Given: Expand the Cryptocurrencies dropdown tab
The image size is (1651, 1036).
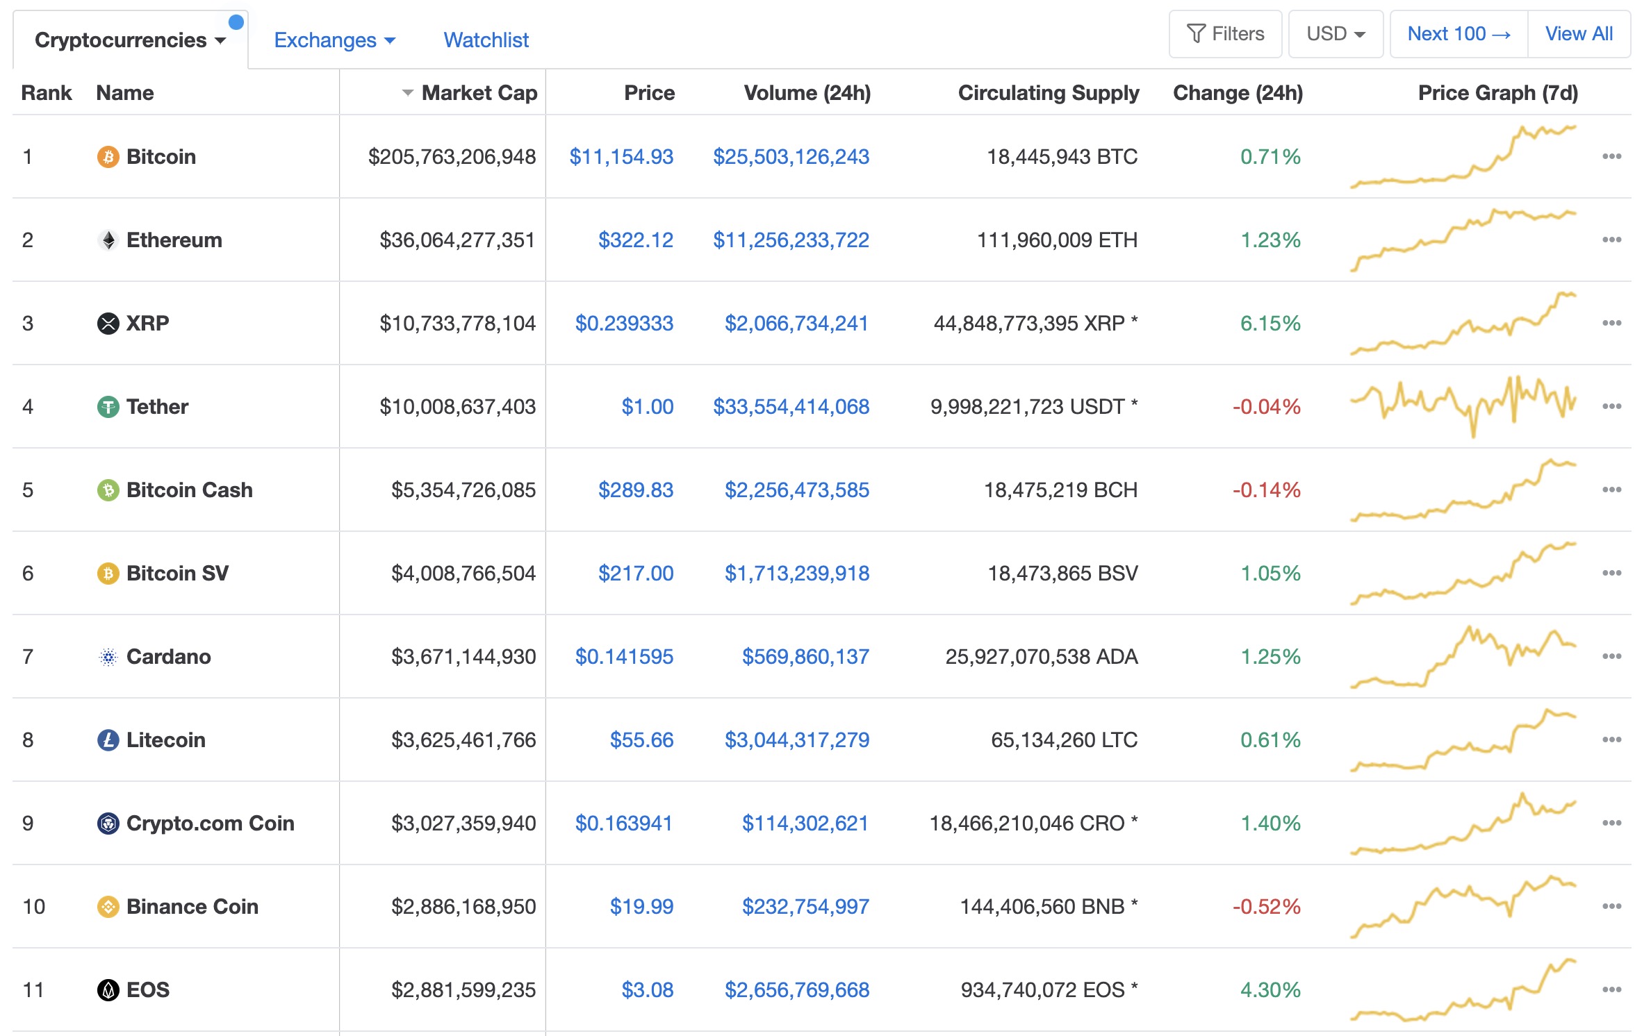Looking at the screenshot, I should click(130, 40).
